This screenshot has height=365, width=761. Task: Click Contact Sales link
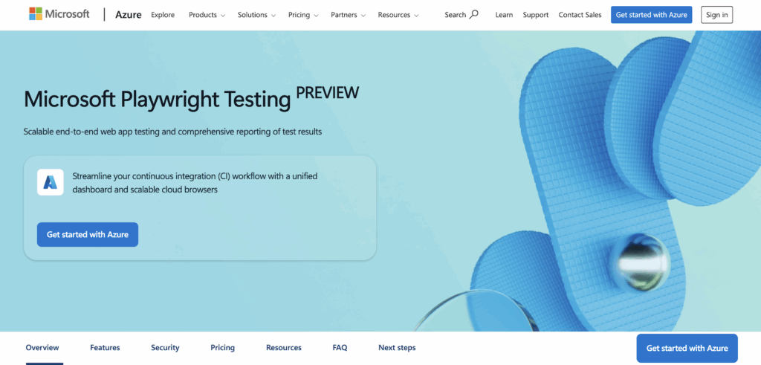[x=580, y=15]
